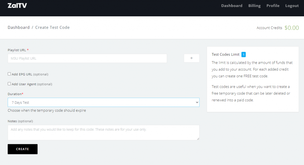The image size is (304, 165).
Task: Click the Test Codes Limit badge
Action: point(243,55)
